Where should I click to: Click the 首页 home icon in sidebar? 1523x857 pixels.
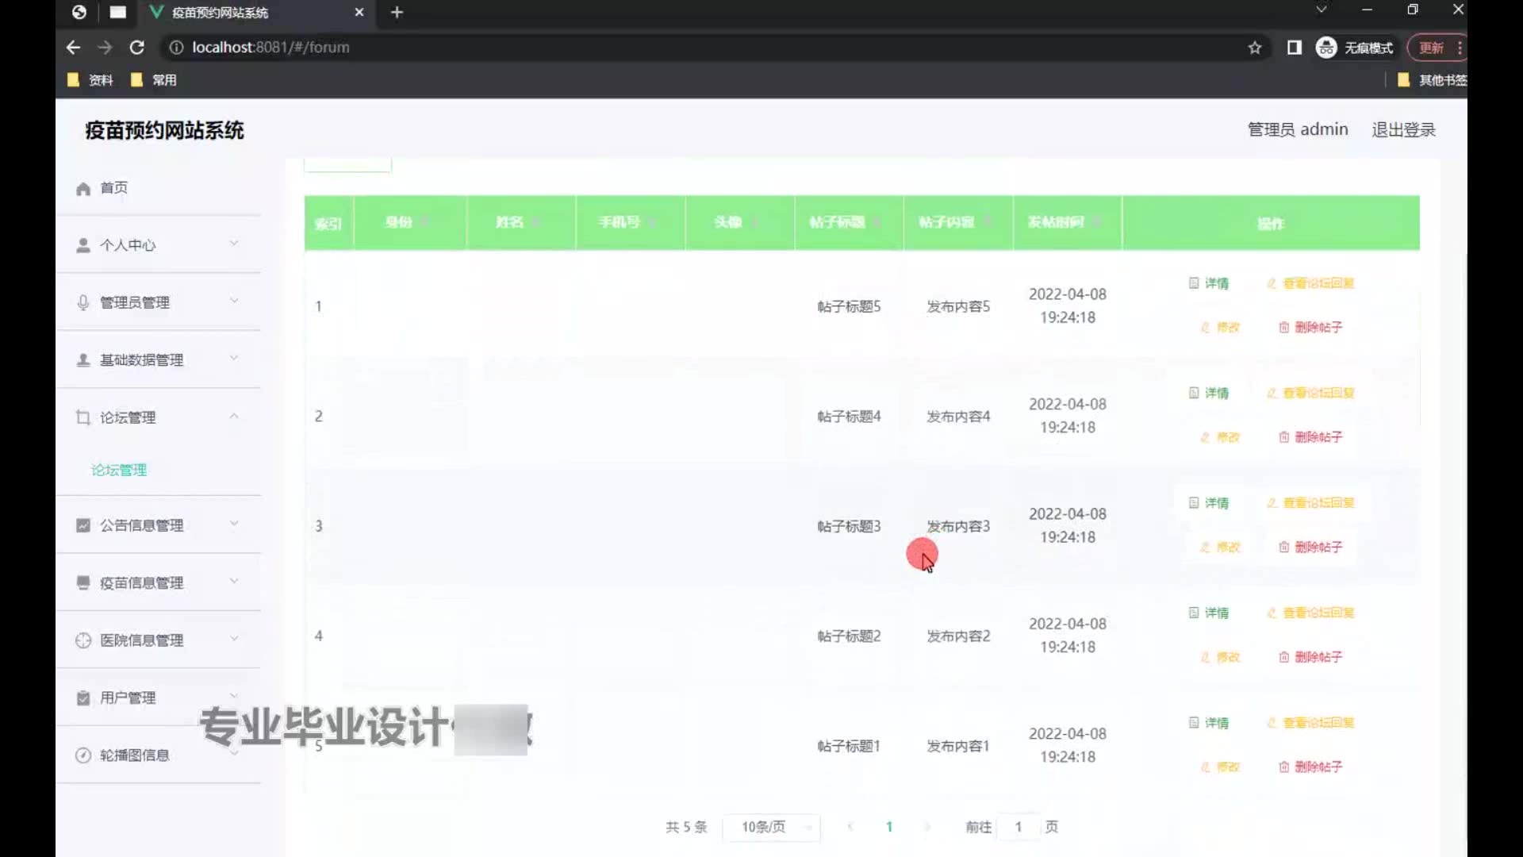[x=83, y=188]
